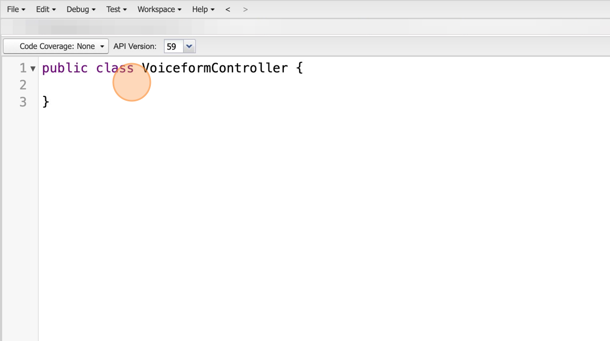Click the closing curly brace on line 3
The height and width of the screenshot is (341, 610).
pyautogui.click(x=46, y=102)
